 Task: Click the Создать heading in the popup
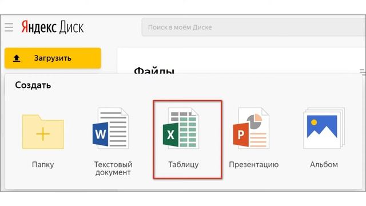click(x=33, y=85)
